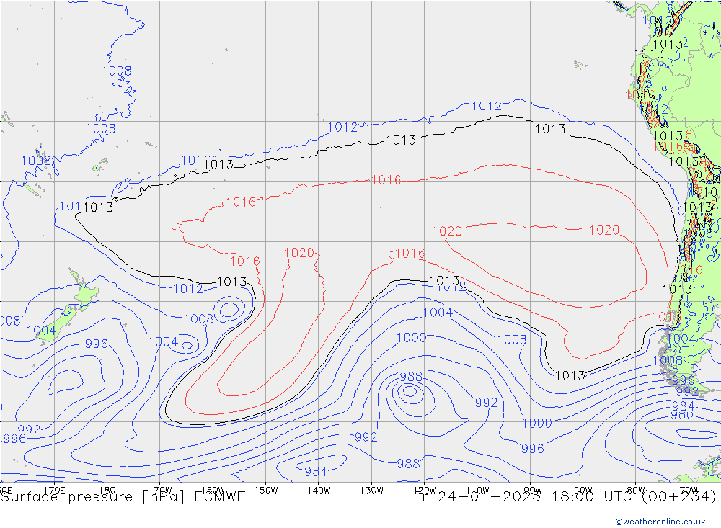Click the red 1020 label near 150W
The image size is (721, 528).
click(x=299, y=253)
